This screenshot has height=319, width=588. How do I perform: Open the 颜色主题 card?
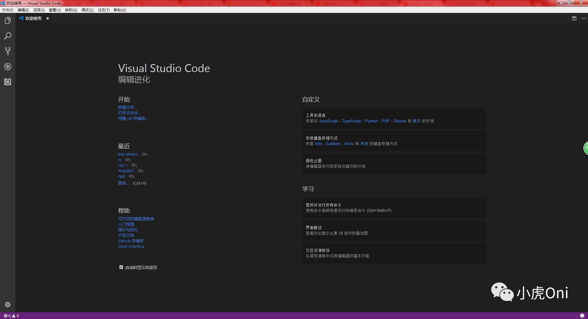pyautogui.click(x=394, y=164)
